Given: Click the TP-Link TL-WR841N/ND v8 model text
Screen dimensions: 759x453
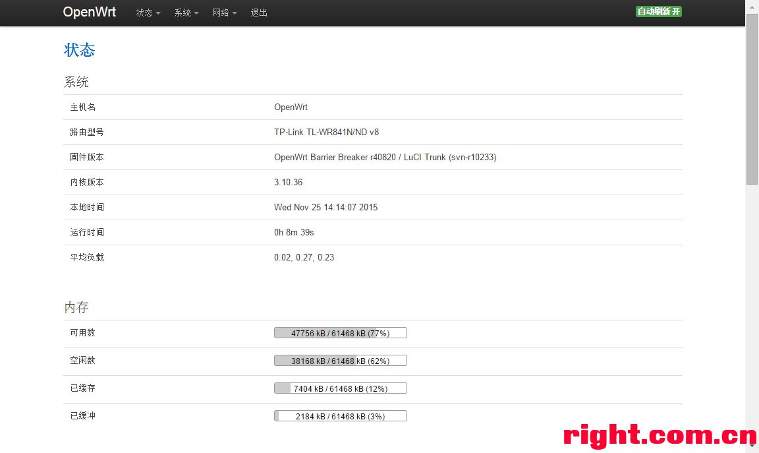Looking at the screenshot, I should pos(326,132).
